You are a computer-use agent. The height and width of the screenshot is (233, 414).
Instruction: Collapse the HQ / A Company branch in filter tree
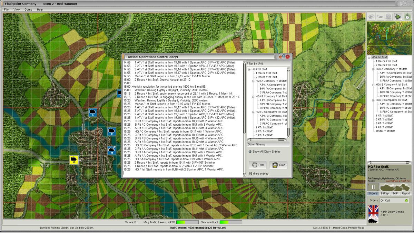pyautogui.click(x=253, y=80)
